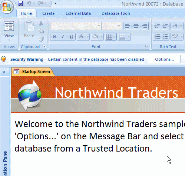This screenshot has width=185, height=176.
Task: Switch to the Create ribbon tab
Action: [x=48, y=13]
